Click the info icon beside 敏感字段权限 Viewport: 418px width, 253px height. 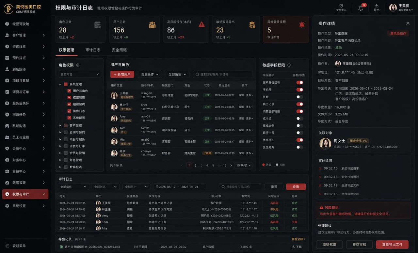click(289, 65)
